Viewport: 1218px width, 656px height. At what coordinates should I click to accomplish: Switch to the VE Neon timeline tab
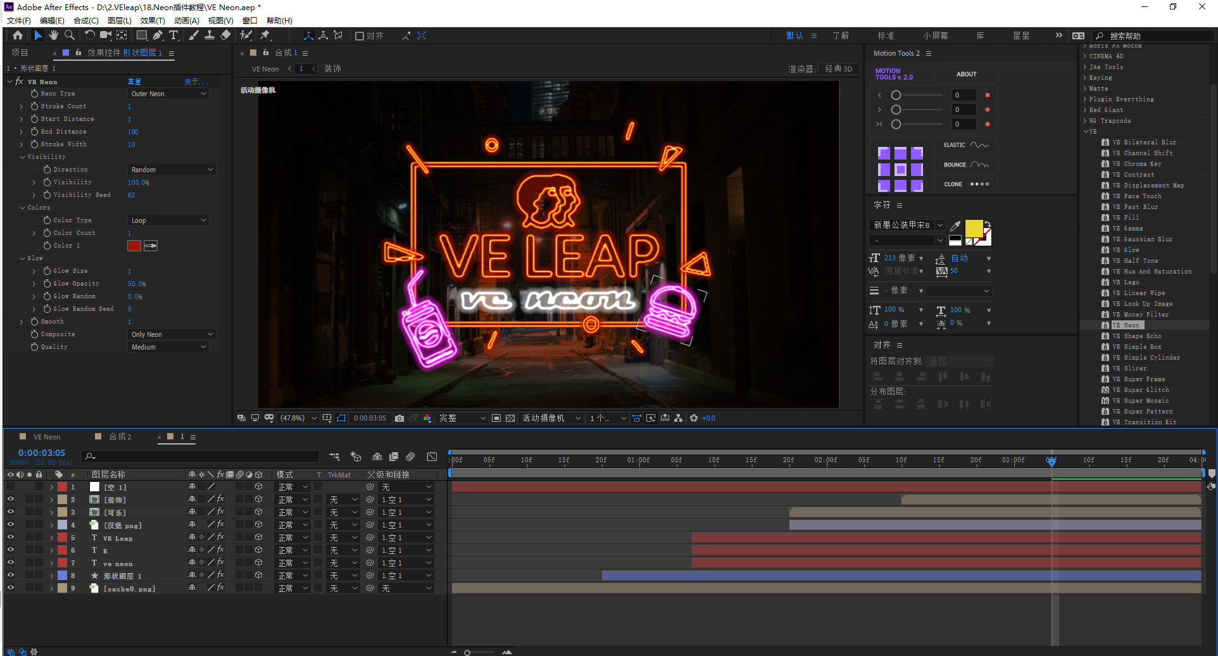tap(47, 437)
